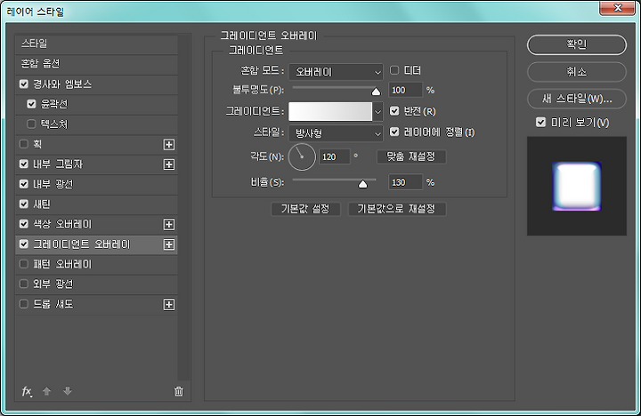641x416 pixels.
Task: Click the angle dial control
Action: (302, 156)
